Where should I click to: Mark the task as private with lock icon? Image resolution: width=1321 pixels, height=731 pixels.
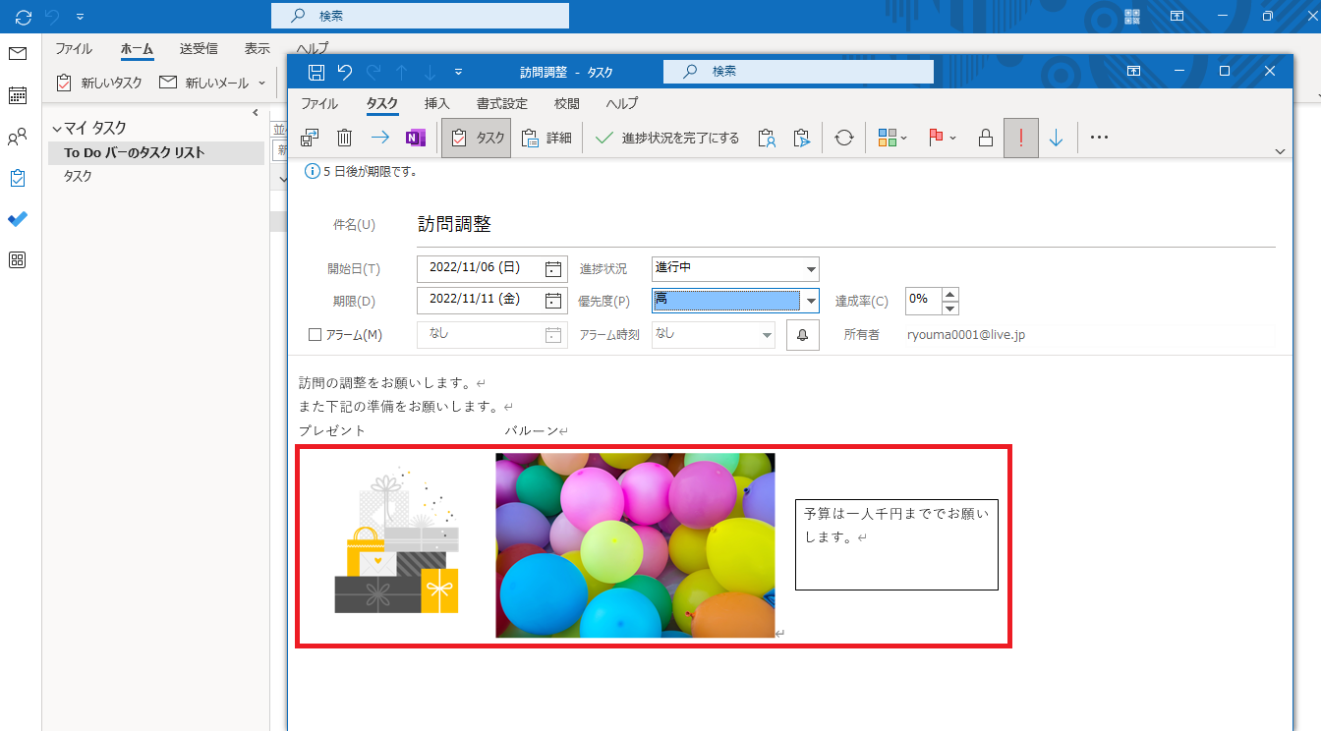(x=985, y=139)
